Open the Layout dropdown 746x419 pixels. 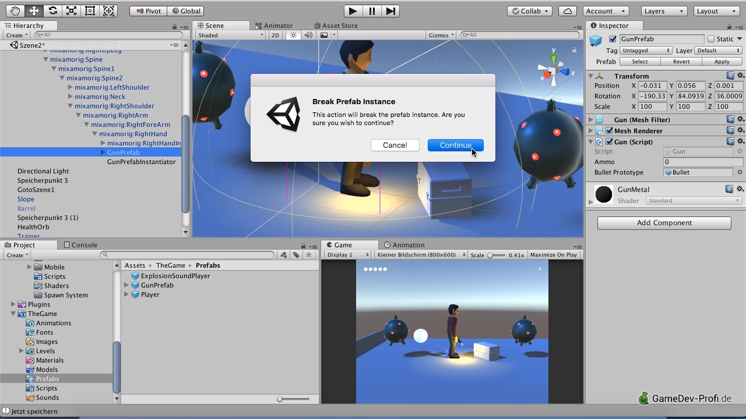(717, 10)
